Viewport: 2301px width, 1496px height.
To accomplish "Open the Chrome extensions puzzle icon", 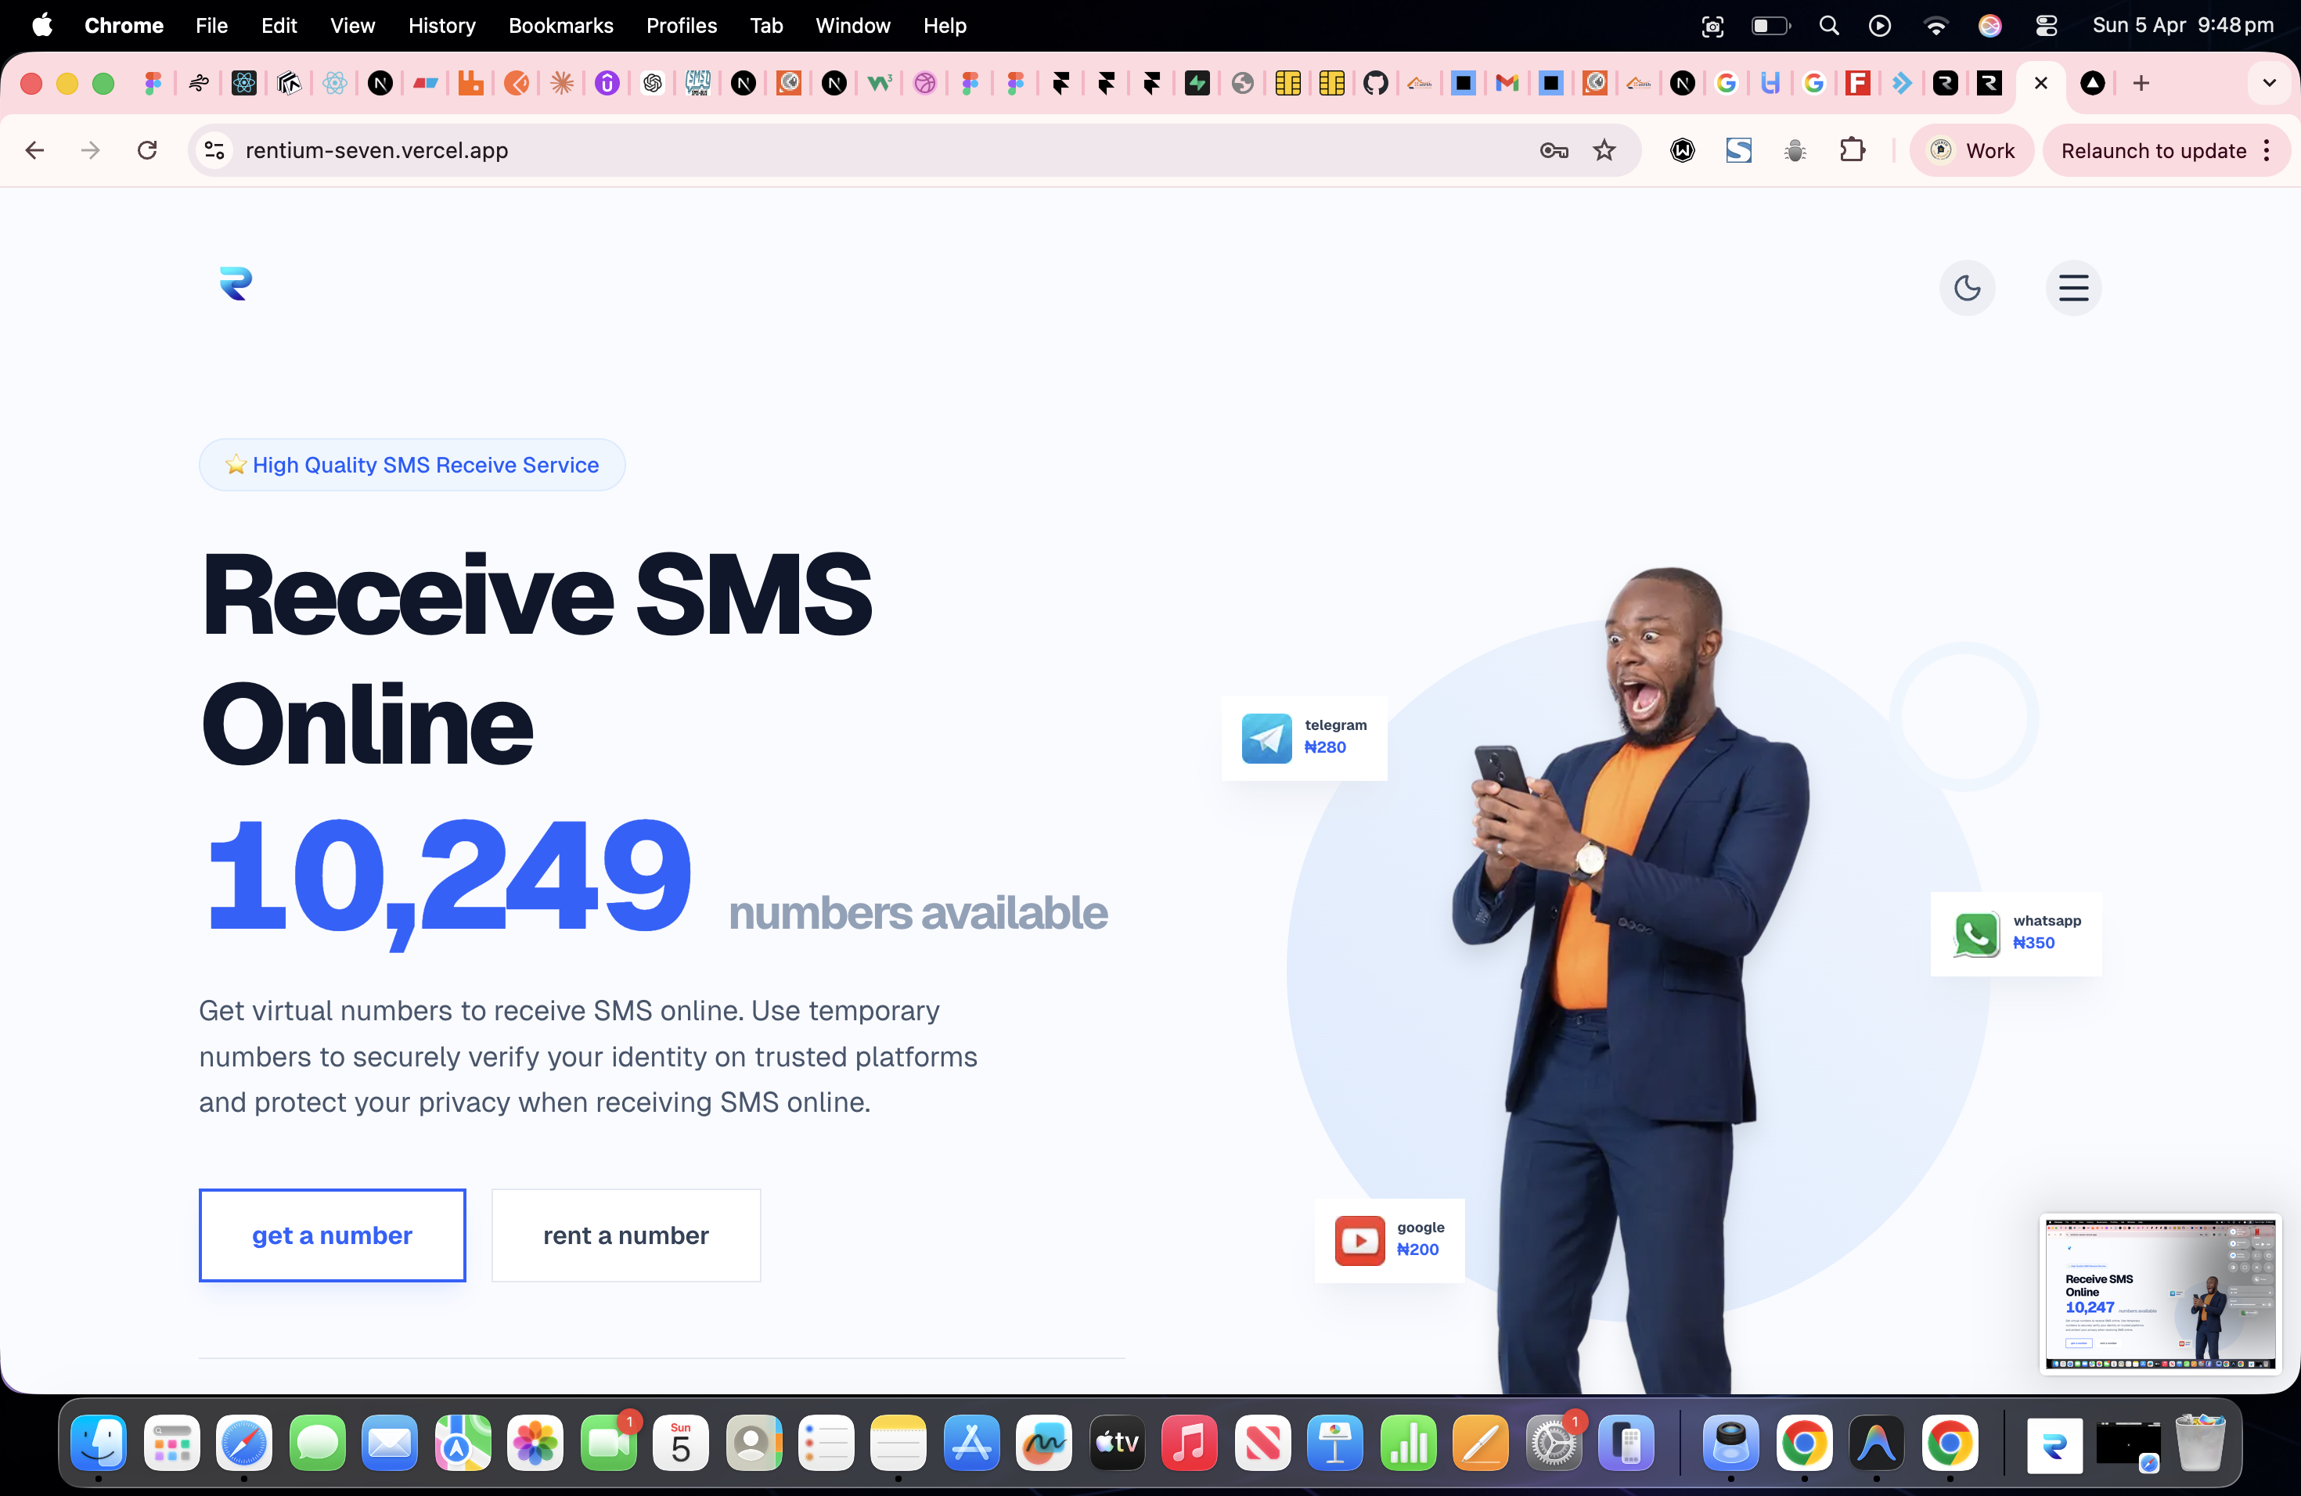I will 1852,149.
